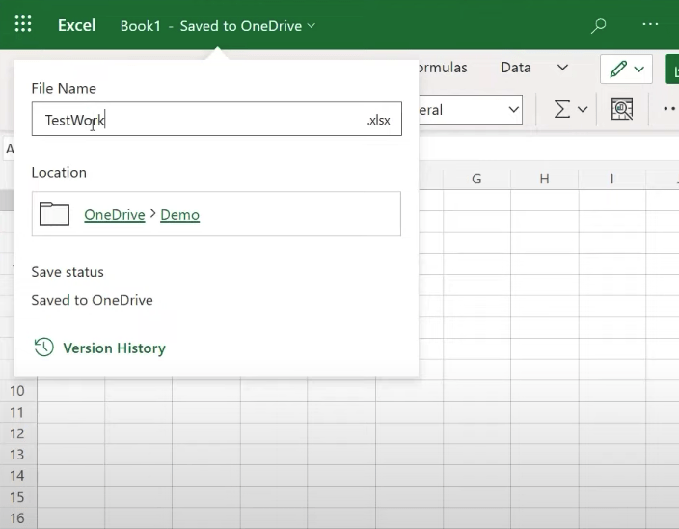Click the .xlsx extension label
This screenshot has width=679, height=529.
(378, 120)
